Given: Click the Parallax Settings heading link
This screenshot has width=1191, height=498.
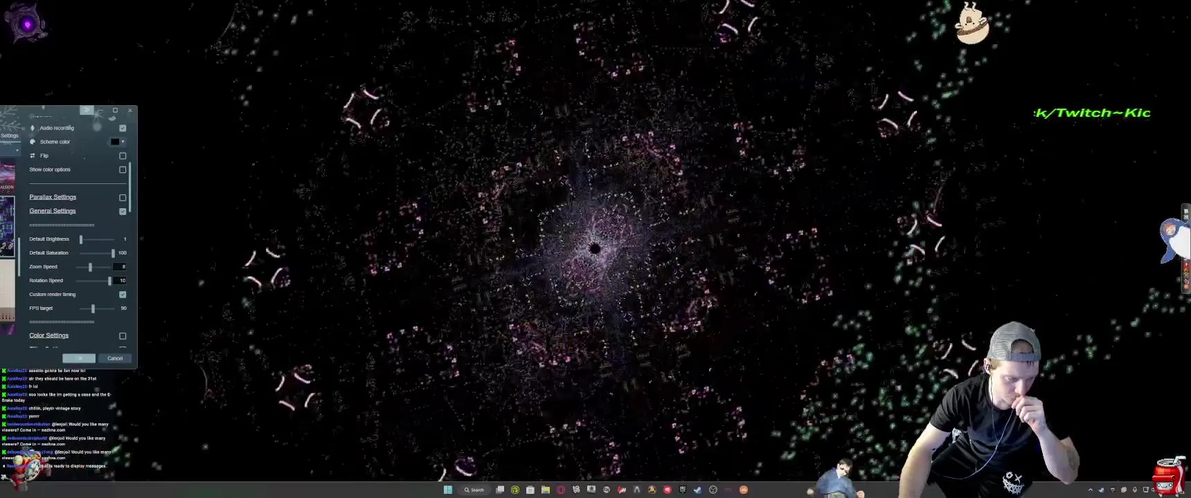Looking at the screenshot, I should (x=53, y=197).
